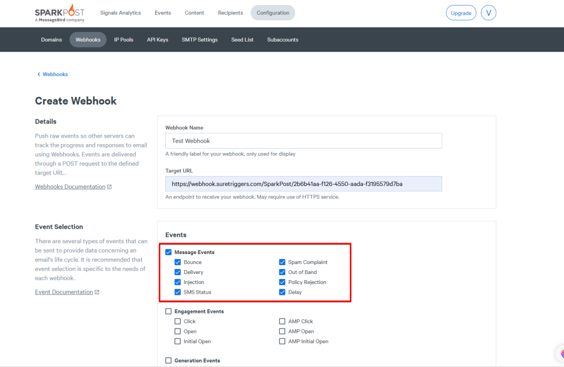Open the chat widget icon at bottom right

click(558, 353)
